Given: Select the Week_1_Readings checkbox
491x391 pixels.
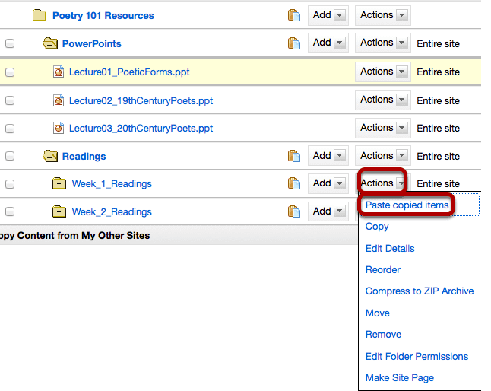Looking at the screenshot, I should tap(10, 184).
